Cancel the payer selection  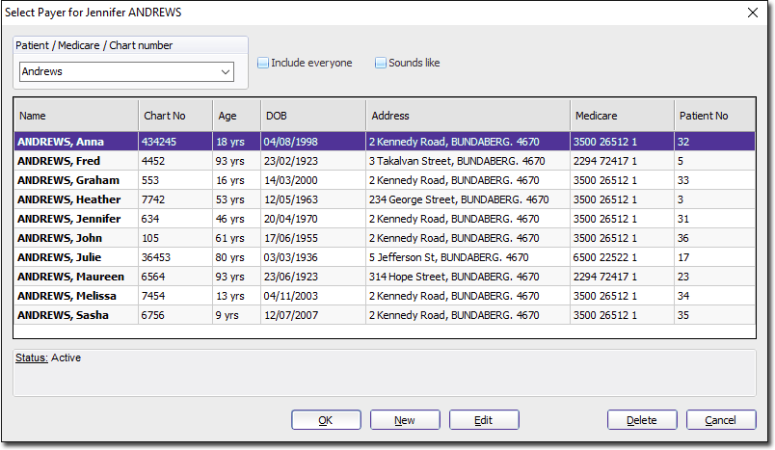pyautogui.click(x=721, y=420)
